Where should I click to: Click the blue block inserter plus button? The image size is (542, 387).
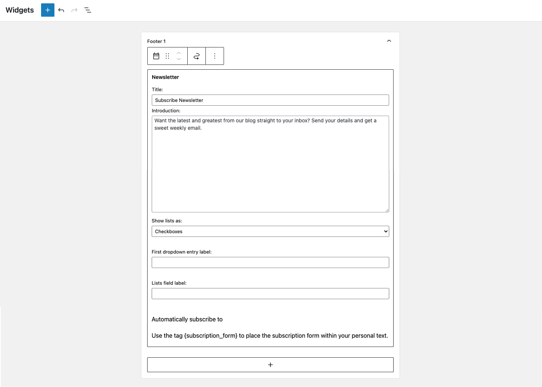48,10
